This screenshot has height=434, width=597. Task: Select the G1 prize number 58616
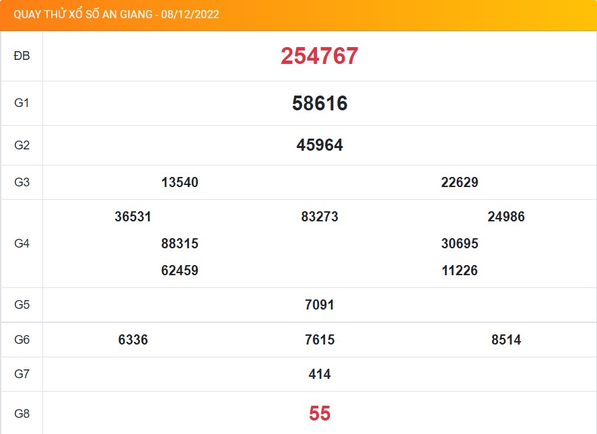319,104
